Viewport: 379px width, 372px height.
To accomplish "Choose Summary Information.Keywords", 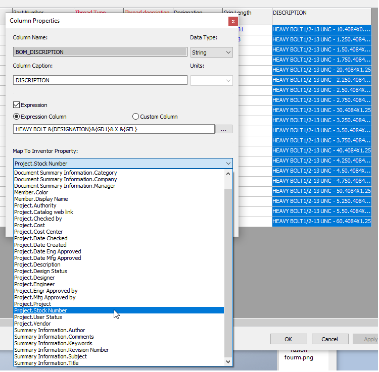I will (x=119, y=343).
